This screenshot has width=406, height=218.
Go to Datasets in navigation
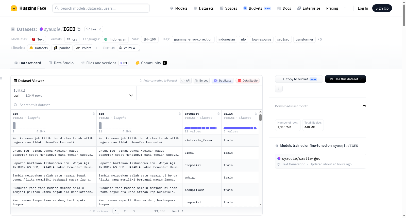(x=204, y=8)
